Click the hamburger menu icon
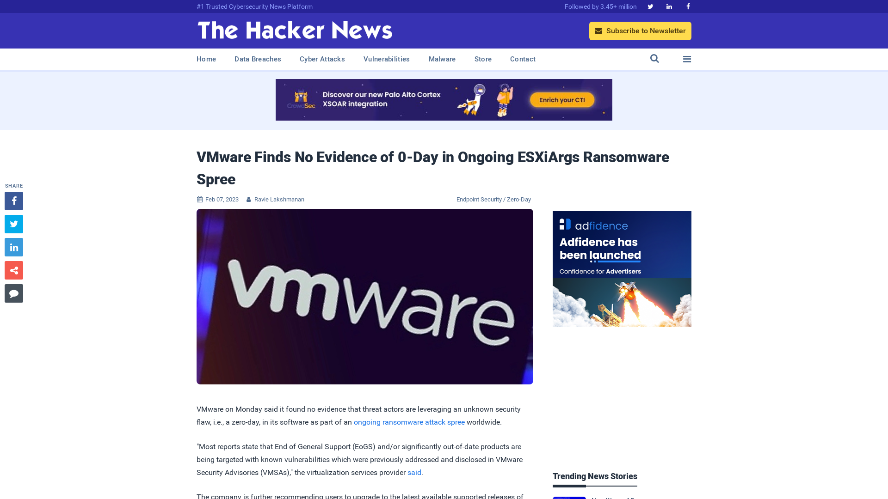888x499 pixels. tap(687, 59)
